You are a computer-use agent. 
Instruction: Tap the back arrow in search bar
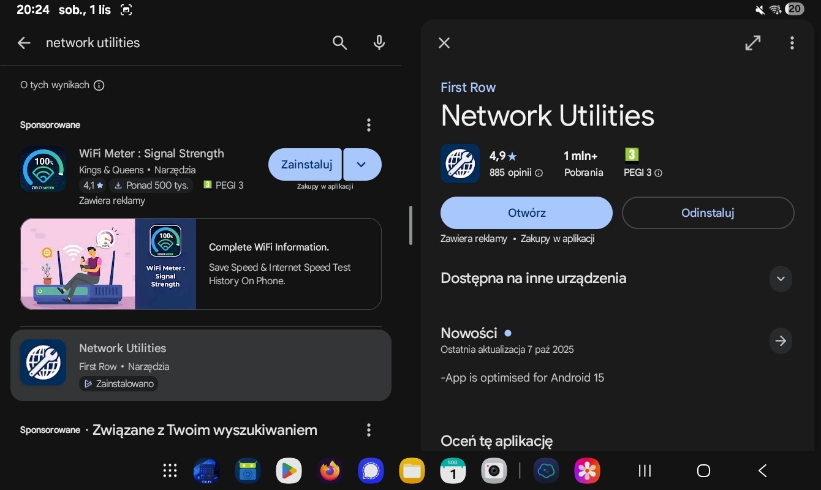click(24, 43)
